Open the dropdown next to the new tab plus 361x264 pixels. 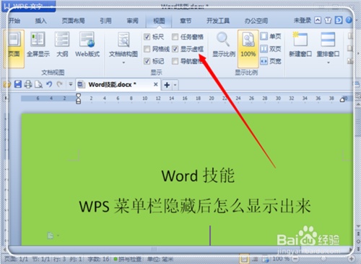point(175,85)
